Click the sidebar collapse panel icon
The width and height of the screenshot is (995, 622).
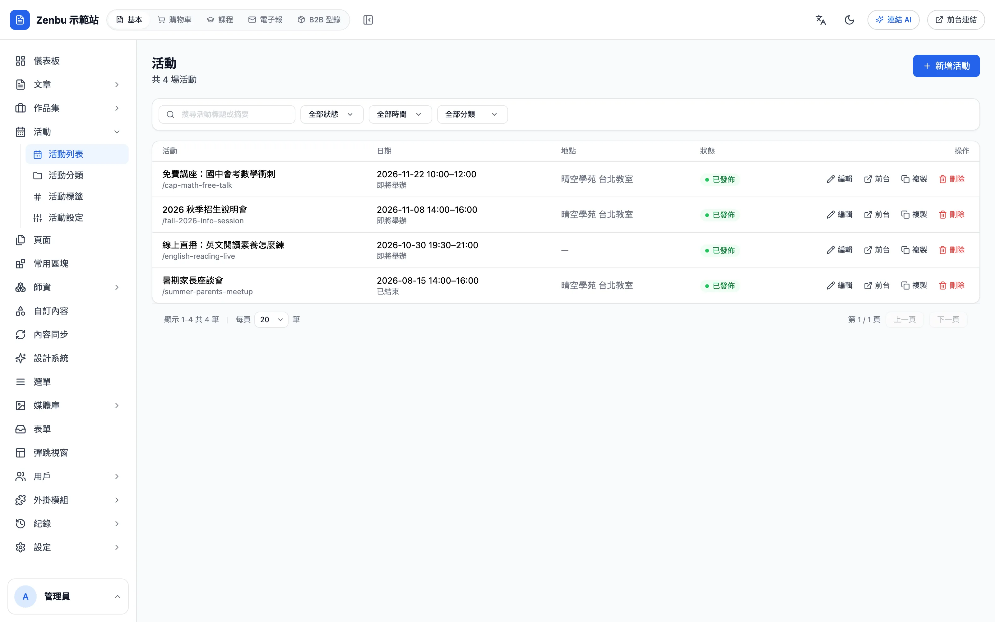coord(368,20)
